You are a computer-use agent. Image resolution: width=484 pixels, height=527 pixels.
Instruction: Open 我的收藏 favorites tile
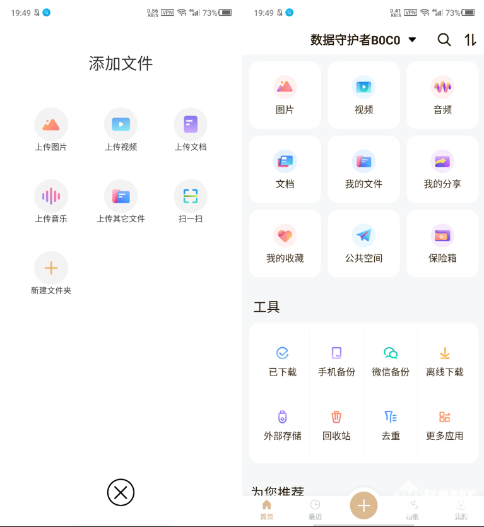pyautogui.click(x=285, y=244)
